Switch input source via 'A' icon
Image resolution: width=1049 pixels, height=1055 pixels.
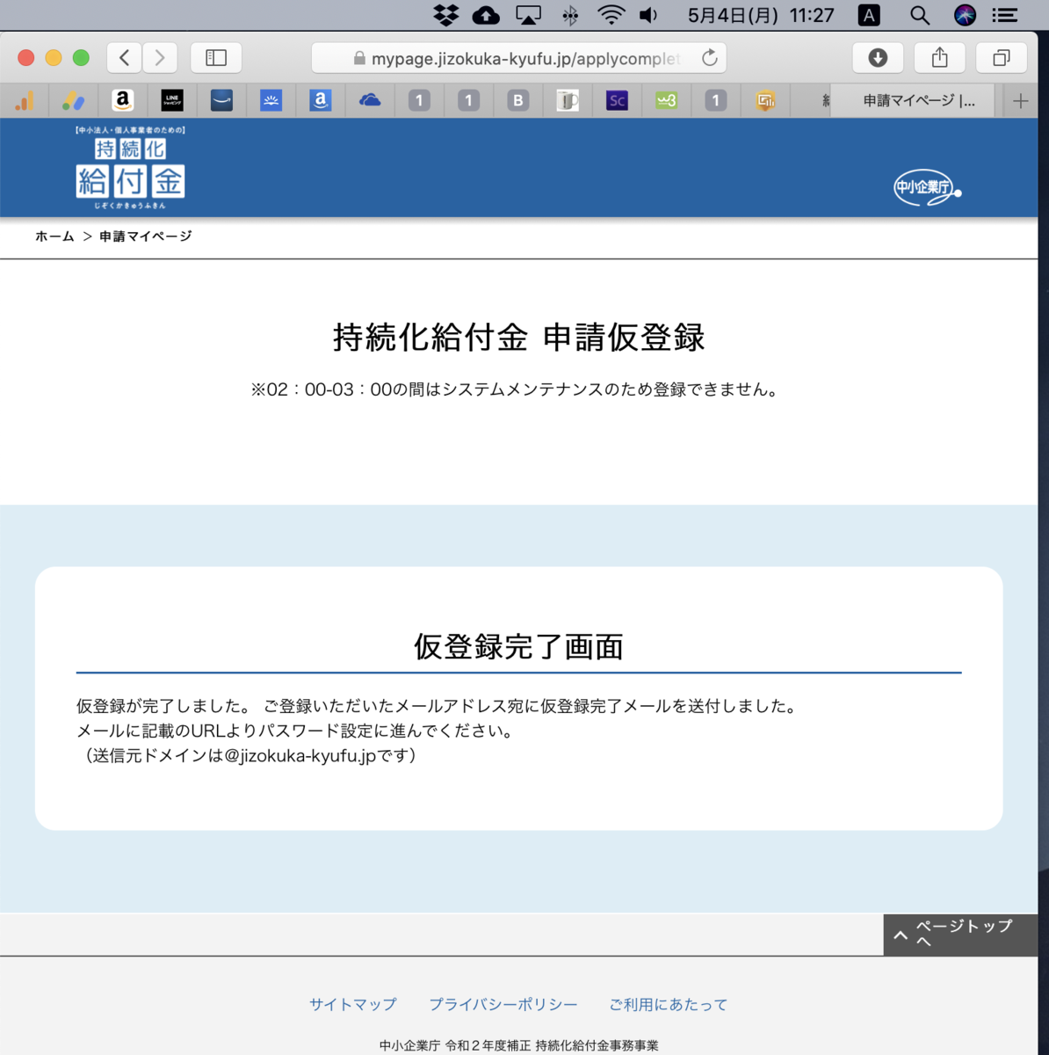click(869, 15)
